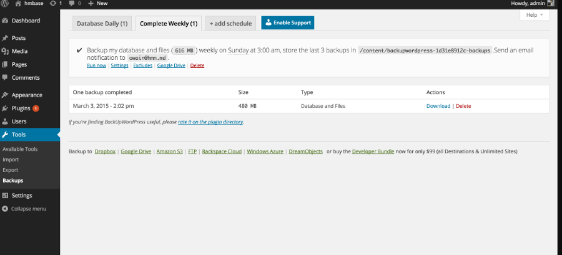Click the + add schedule tab
The image size is (562, 255).
click(231, 24)
